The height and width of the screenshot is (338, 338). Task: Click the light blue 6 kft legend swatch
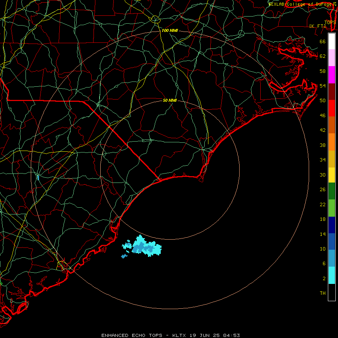pos(332,258)
